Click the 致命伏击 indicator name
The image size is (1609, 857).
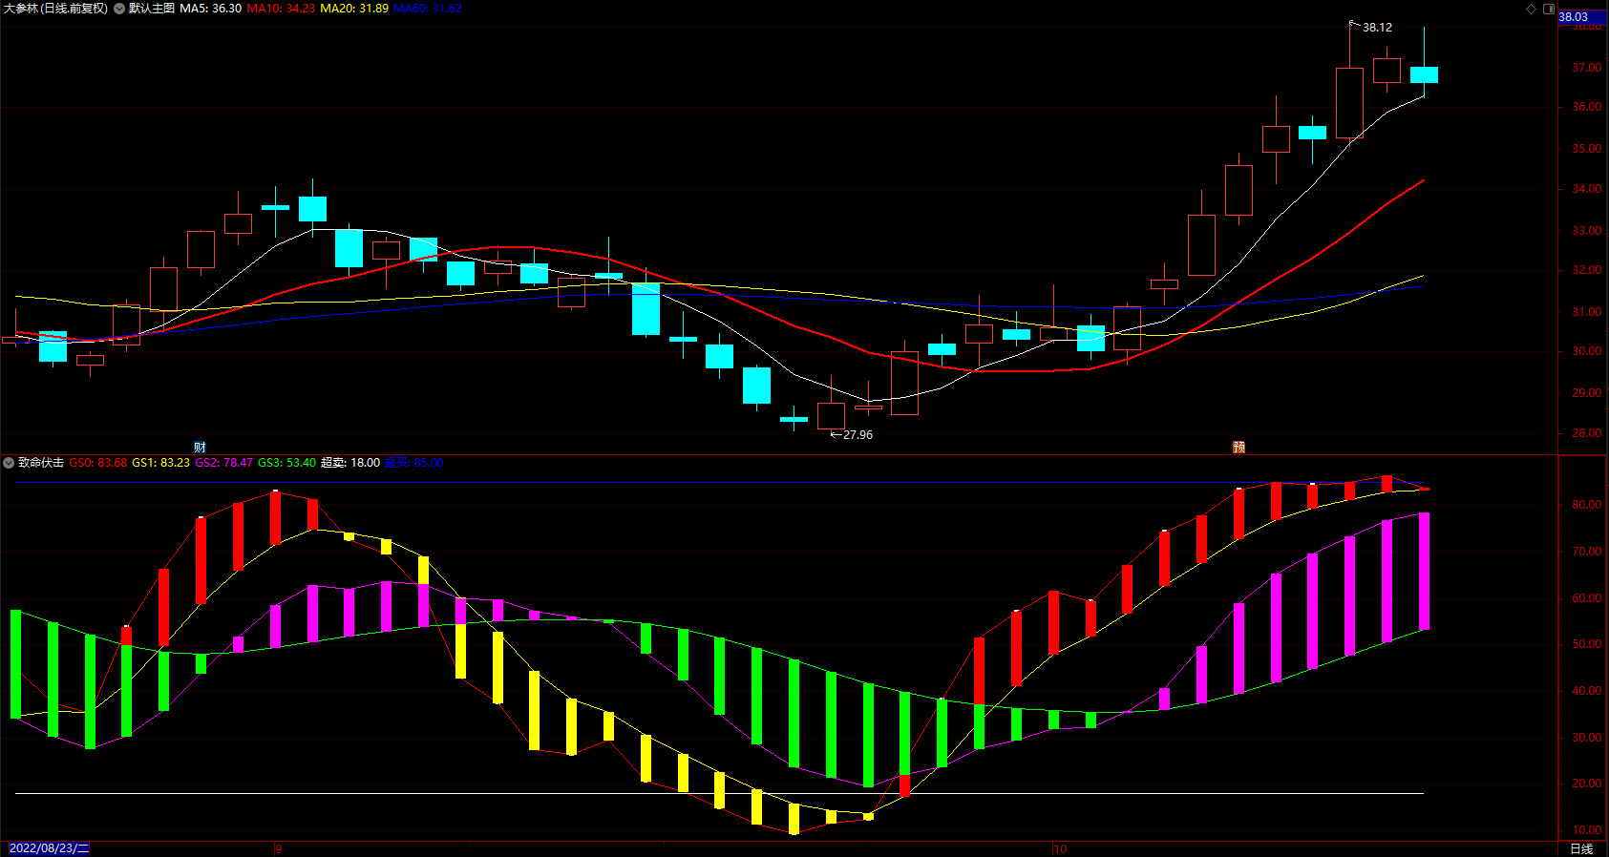point(41,463)
